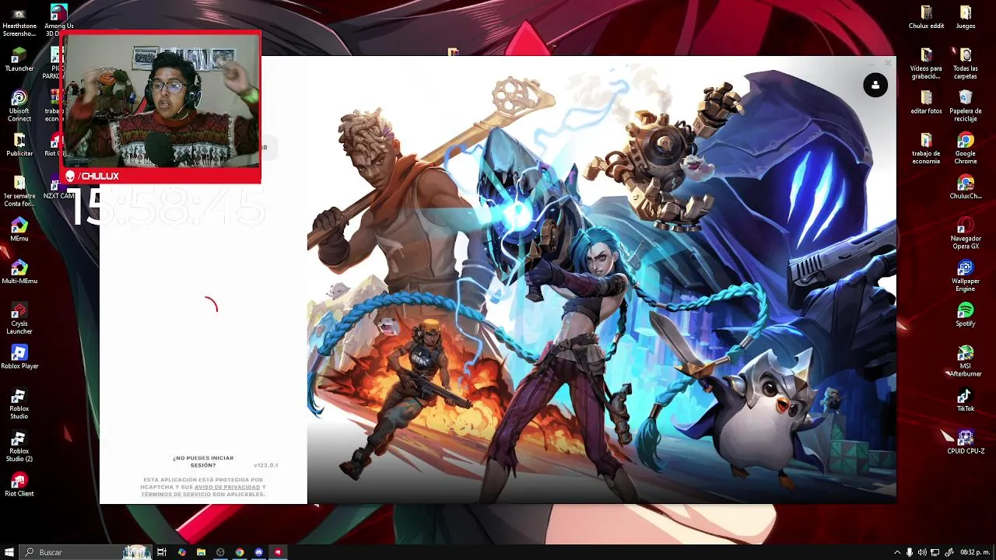The height and width of the screenshot is (560, 996).
Task: Open the Juegos desktop folder
Action: pyautogui.click(x=966, y=17)
